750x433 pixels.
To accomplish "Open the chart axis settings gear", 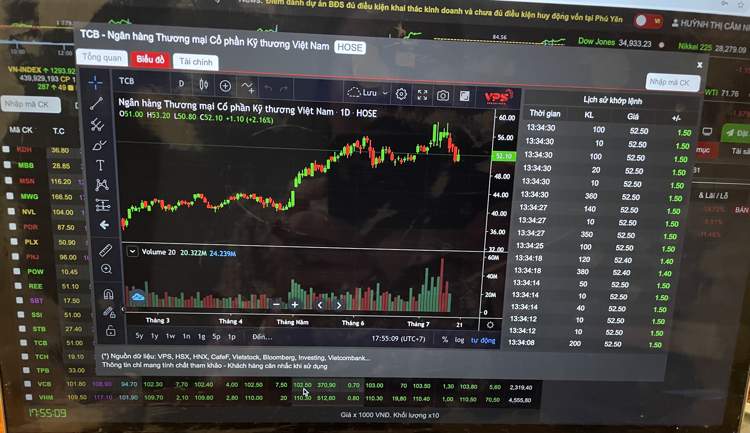I will (490, 325).
